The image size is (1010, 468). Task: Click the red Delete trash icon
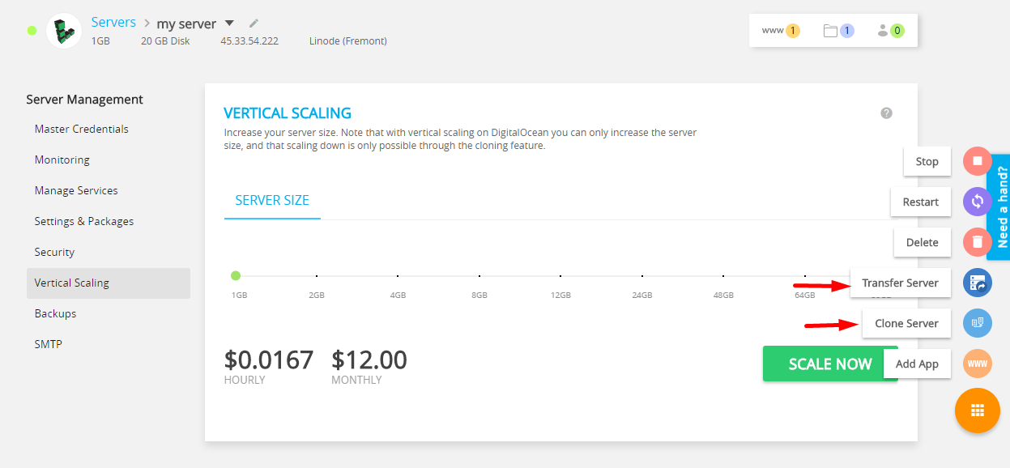click(x=977, y=242)
